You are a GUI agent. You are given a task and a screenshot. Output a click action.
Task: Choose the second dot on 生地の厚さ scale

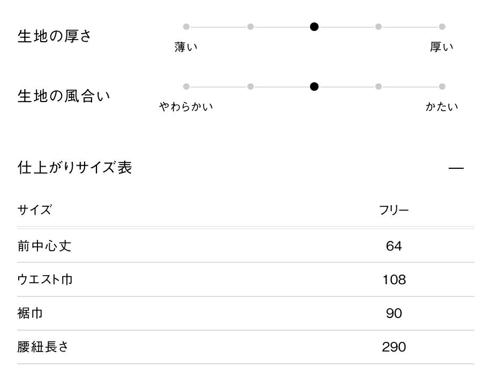[x=251, y=27]
